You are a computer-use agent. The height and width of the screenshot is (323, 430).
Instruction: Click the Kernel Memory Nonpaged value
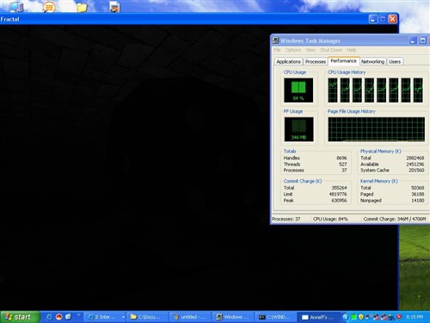[x=417, y=201]
